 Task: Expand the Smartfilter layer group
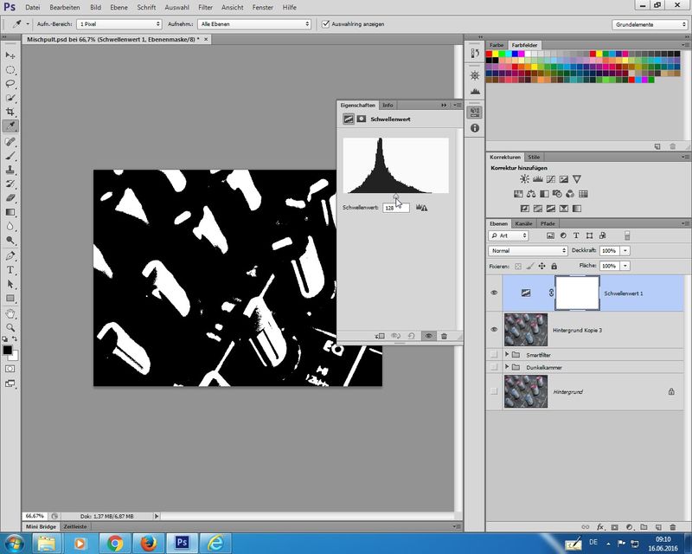tap(507, 355)
